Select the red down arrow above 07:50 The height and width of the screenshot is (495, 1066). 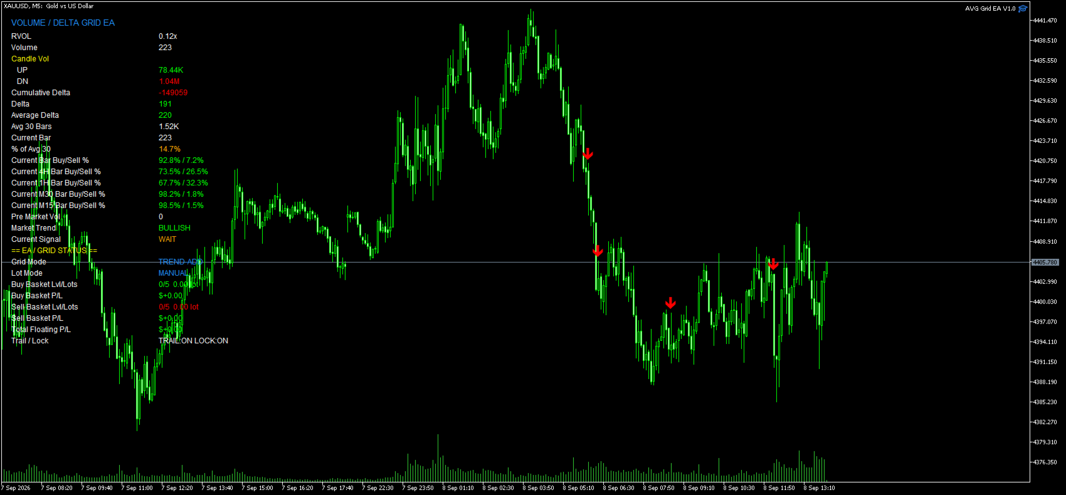[x=670, y=303]
